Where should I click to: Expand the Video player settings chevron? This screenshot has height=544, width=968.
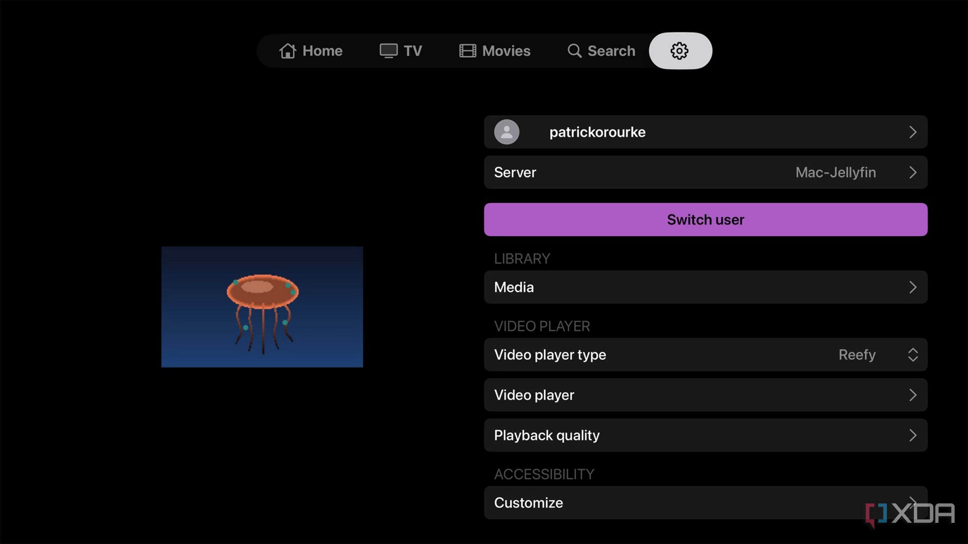tap(913, 395)
